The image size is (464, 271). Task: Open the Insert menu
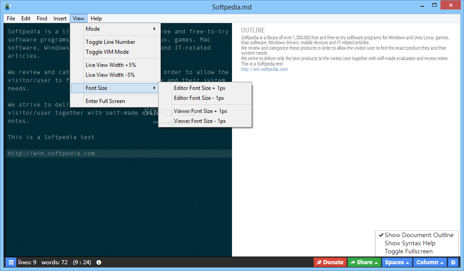[x=60, y=18]
